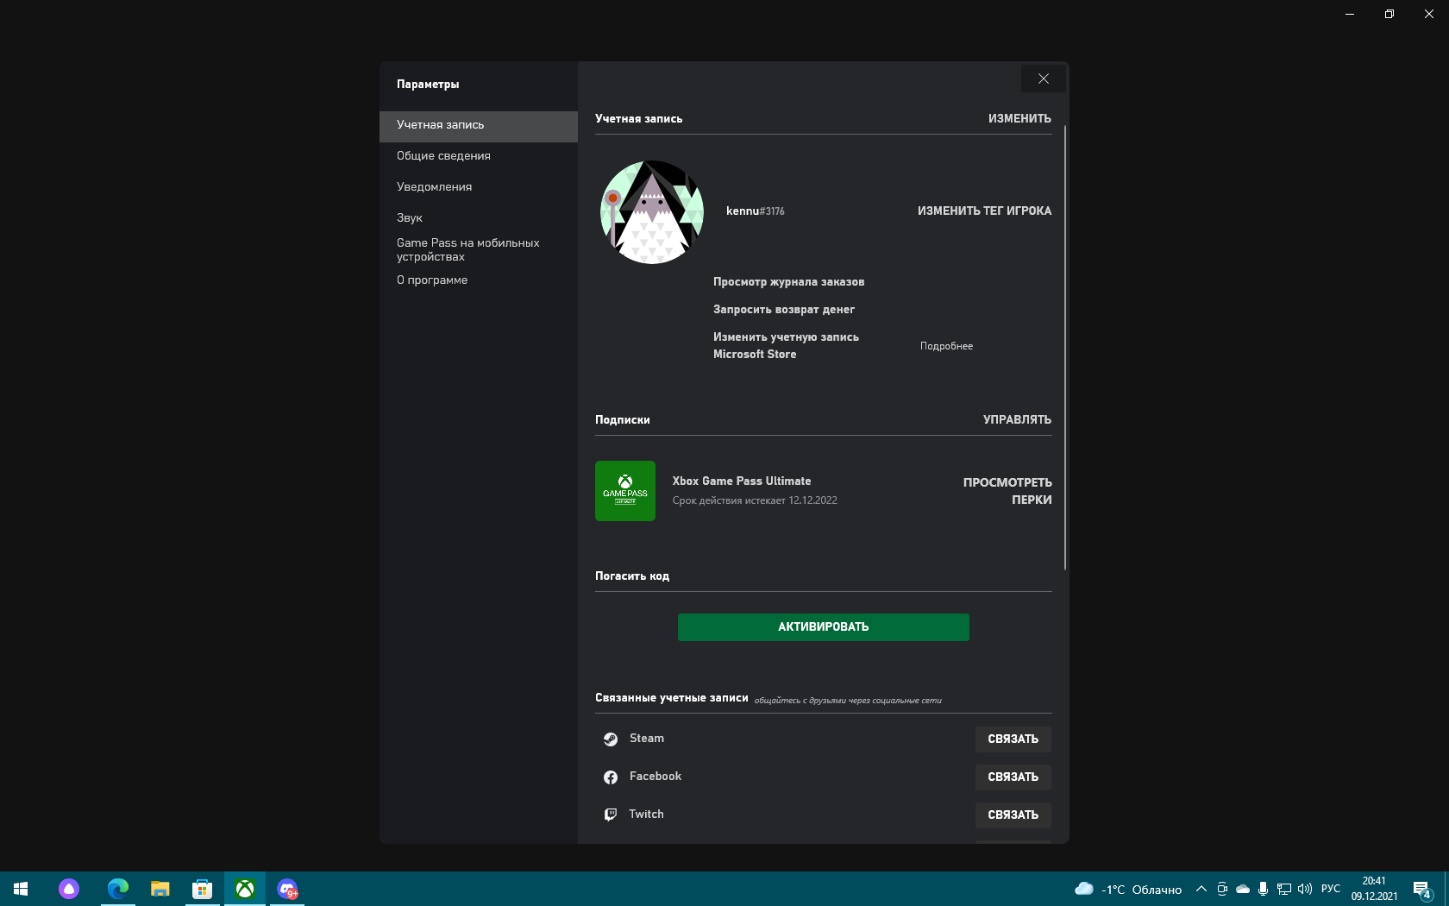Click the kennu#3176 gamertag text

pos(756,211)
